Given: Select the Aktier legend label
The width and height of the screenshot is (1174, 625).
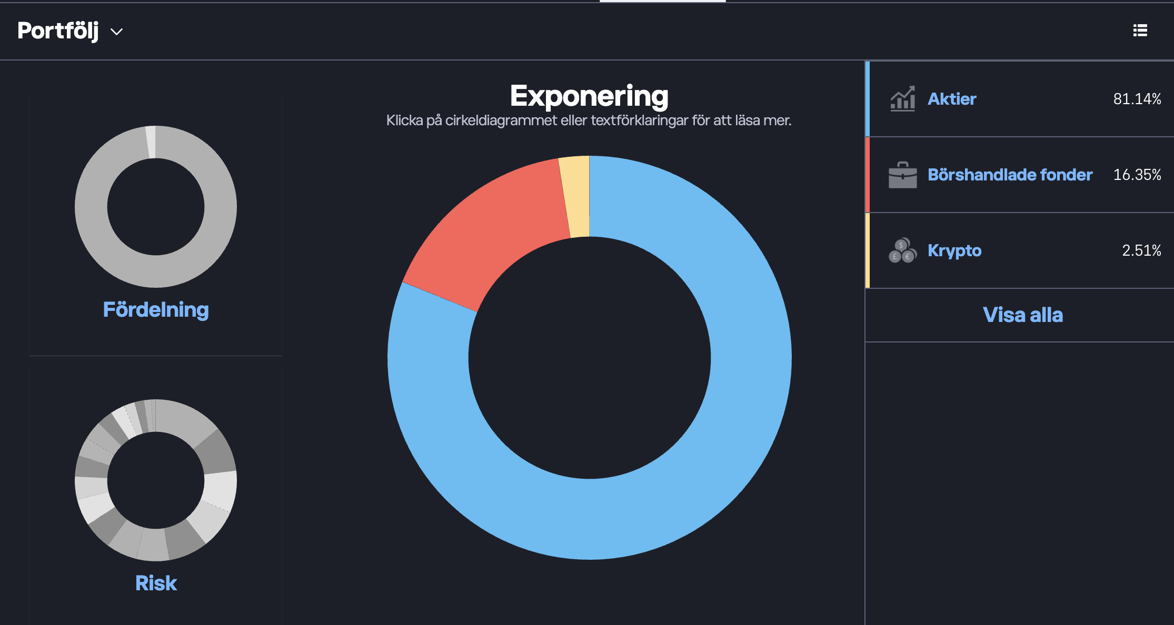Looking at the screenshot, I should [951, 99].
